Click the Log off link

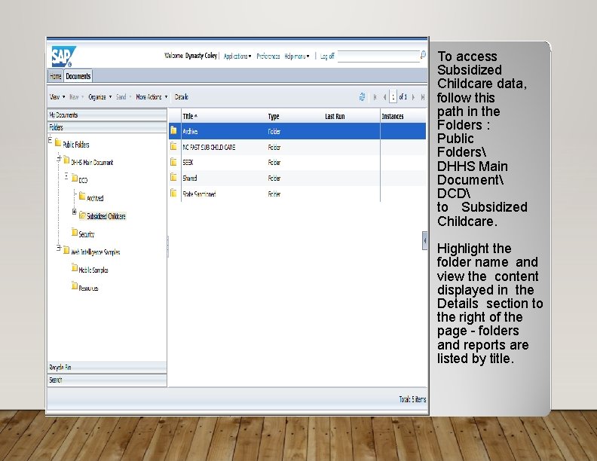[327, 56]
